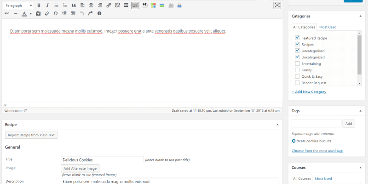Switch to All Categories tab
368x184 pixels.
point(304,27)
